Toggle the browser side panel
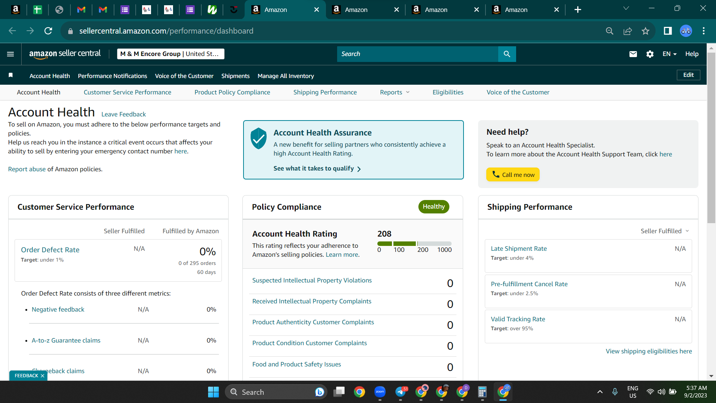Image resolution: width=716 pixels, height=403 pixels. click(x=668, y=31)
